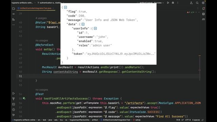Click the artifact breadcrumb
Image resolution: width=217 pixels, height=122 pixels.
pos(95,120)
